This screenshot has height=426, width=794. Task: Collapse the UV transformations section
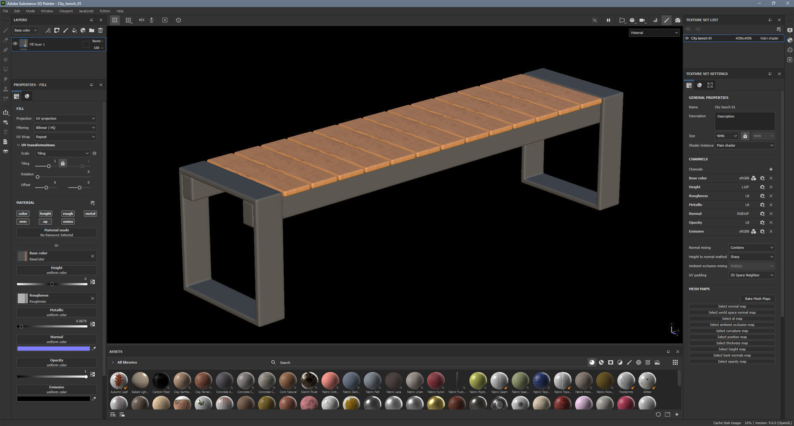[x=18, y=145]
